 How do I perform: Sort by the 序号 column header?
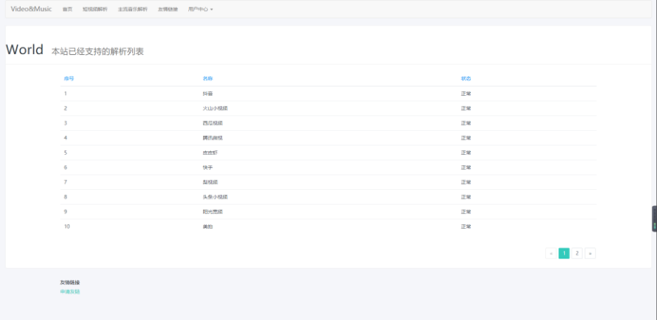coord(69,78)
